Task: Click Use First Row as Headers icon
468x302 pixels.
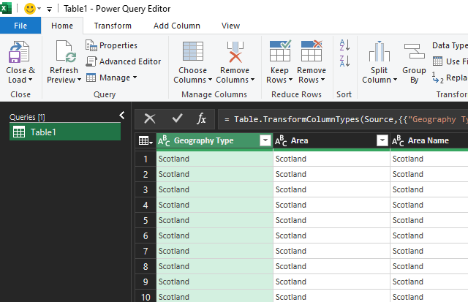Action: pyautogui.click(x=437, y=61)
